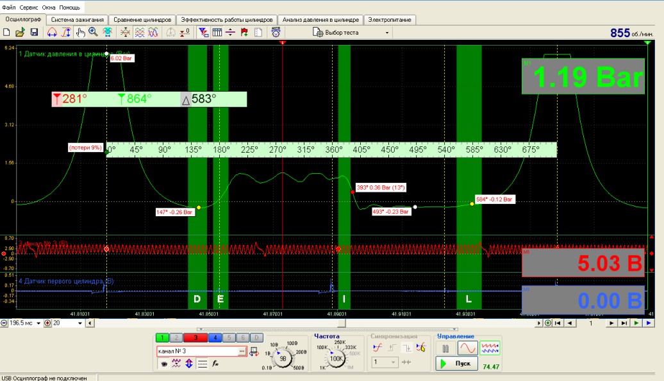Toggle the grid table icon

point(217,32)
